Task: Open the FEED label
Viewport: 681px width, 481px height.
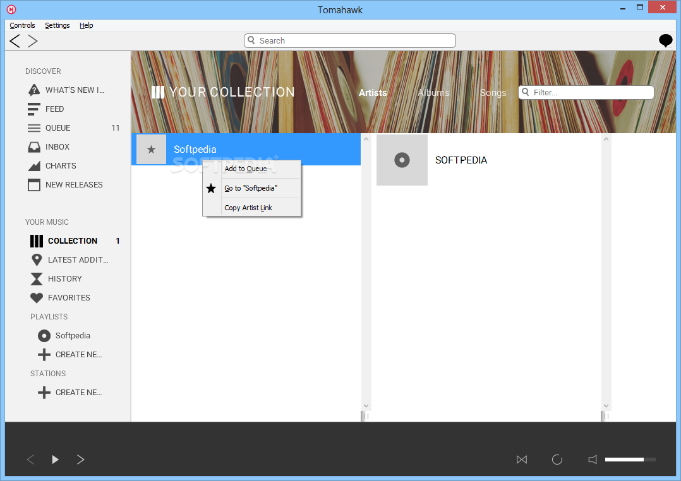Action: [x=55, y=109]
